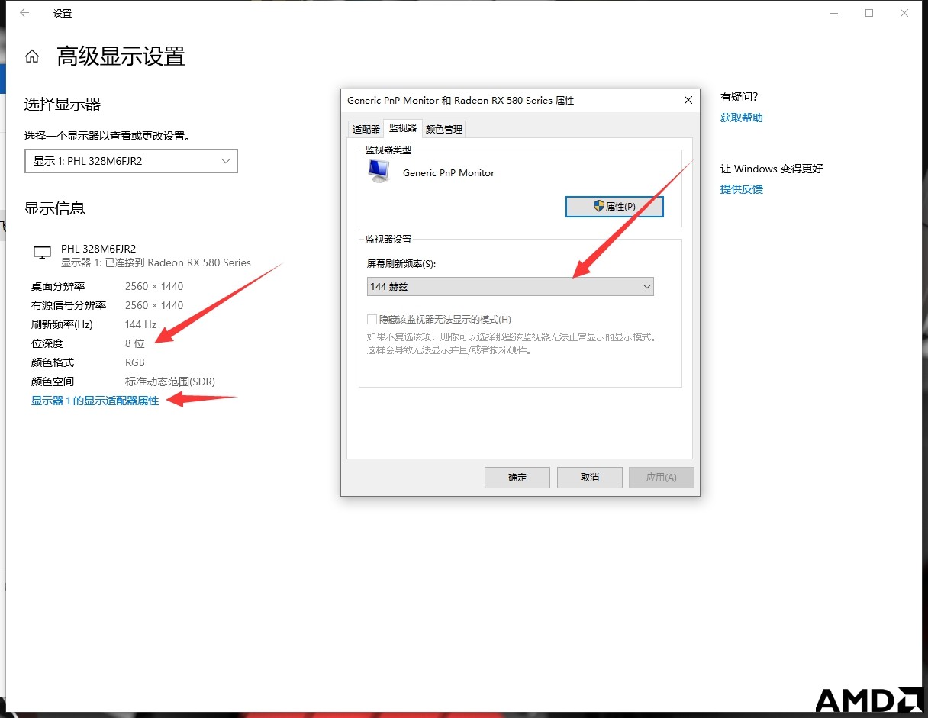
Task: Click the dialog title bar text
Action: pos(461,100)
